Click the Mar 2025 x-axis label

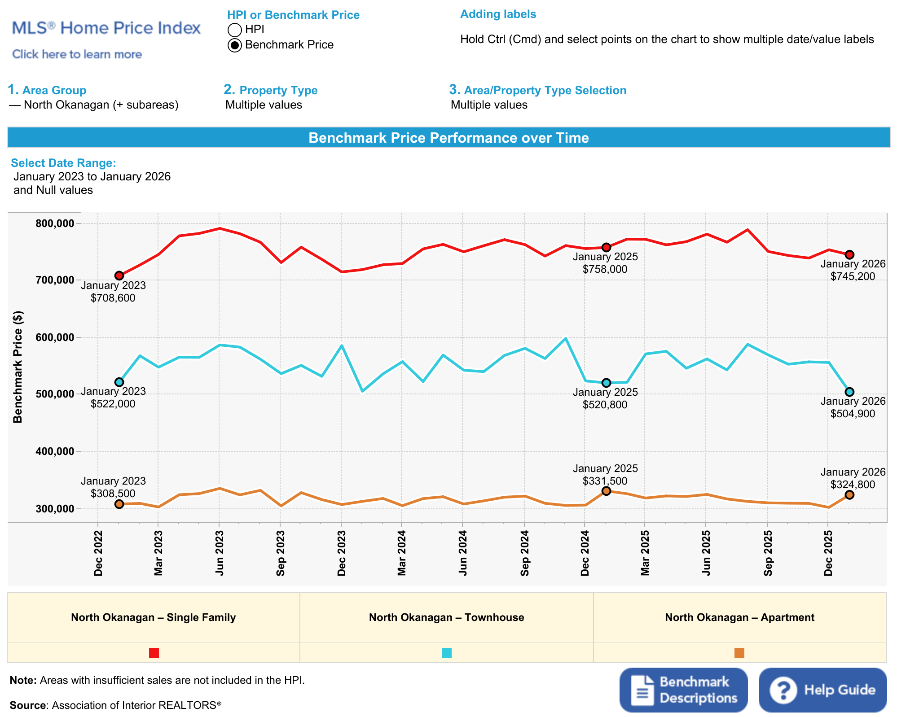click(x=645, y=553)
